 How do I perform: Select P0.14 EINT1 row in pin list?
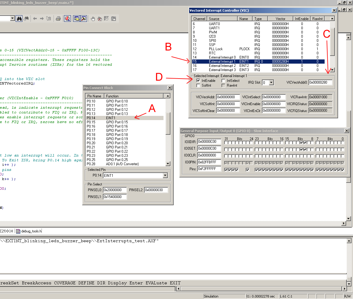125,118
